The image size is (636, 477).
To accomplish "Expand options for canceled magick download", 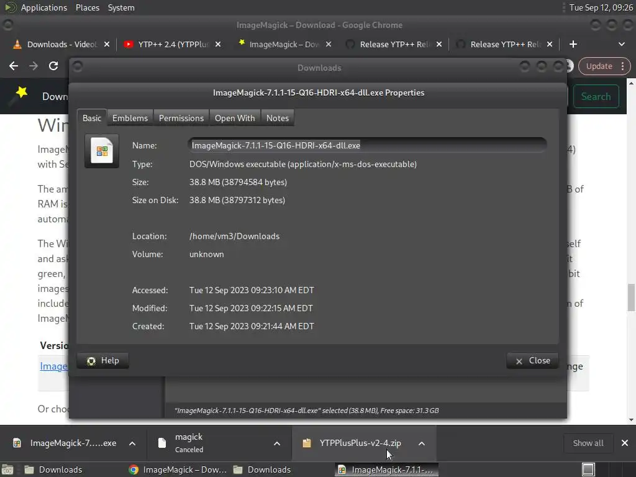I will 277,443.
